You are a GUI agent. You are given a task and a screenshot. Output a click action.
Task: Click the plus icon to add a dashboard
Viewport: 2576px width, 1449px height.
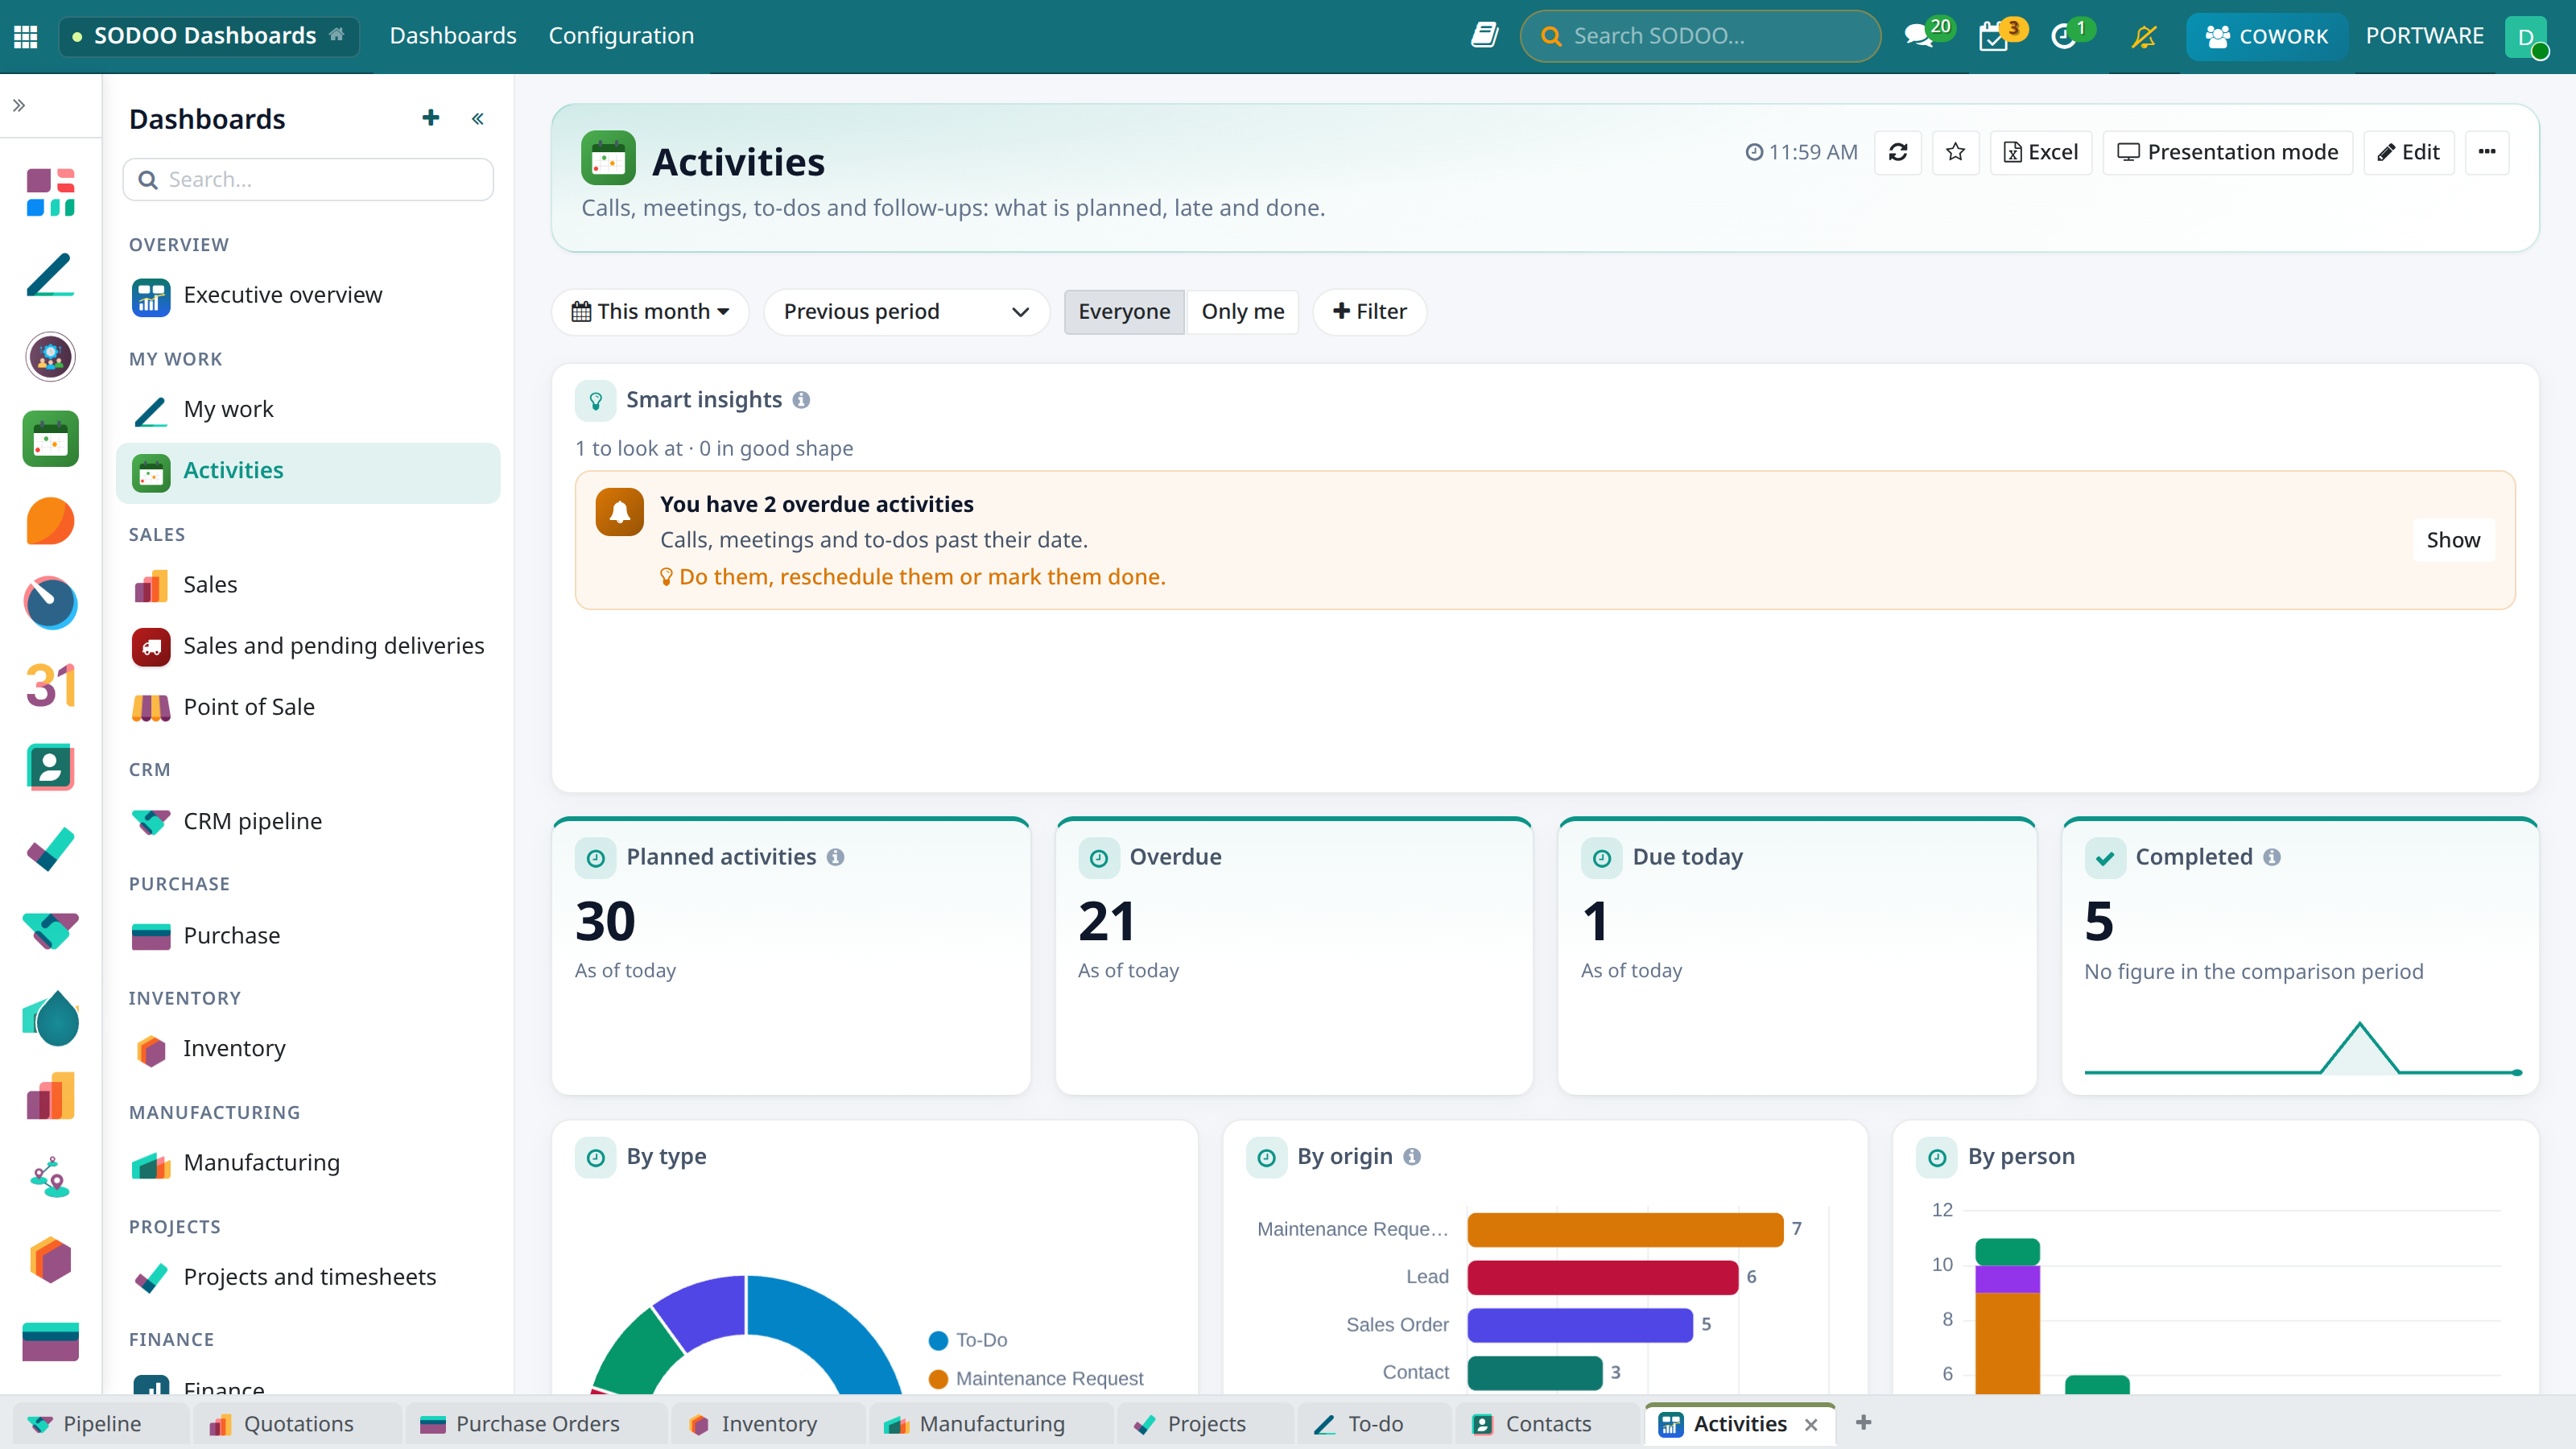tap(430, 118)
